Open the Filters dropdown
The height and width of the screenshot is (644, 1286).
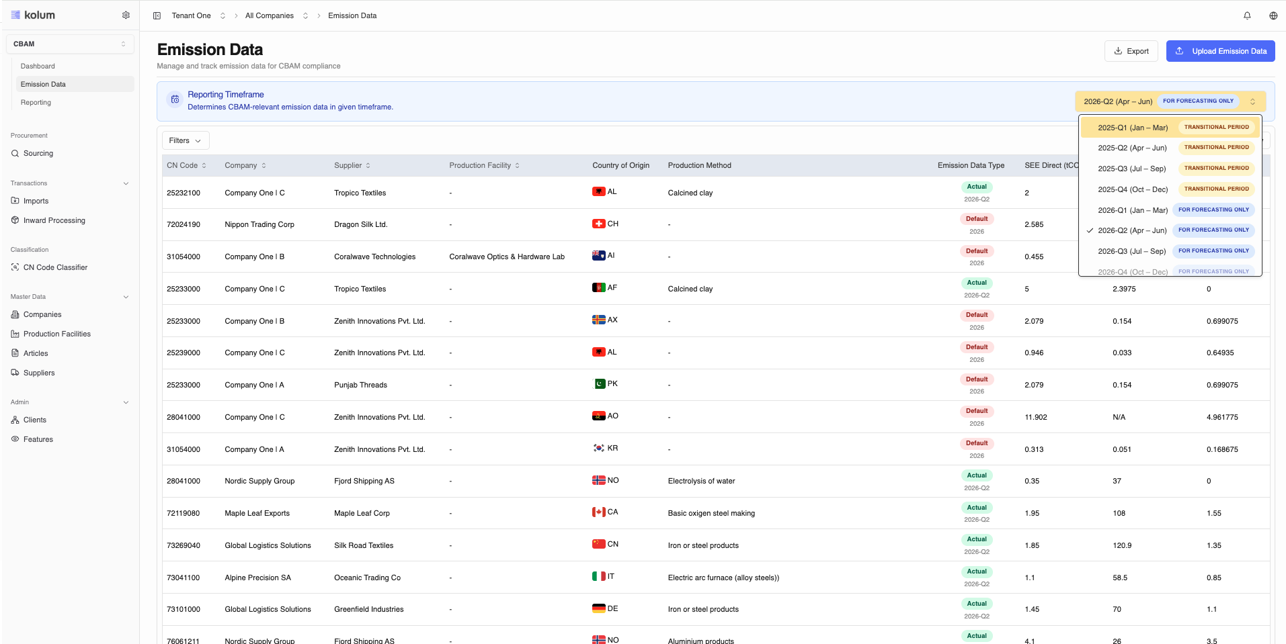tap(185, 140)
